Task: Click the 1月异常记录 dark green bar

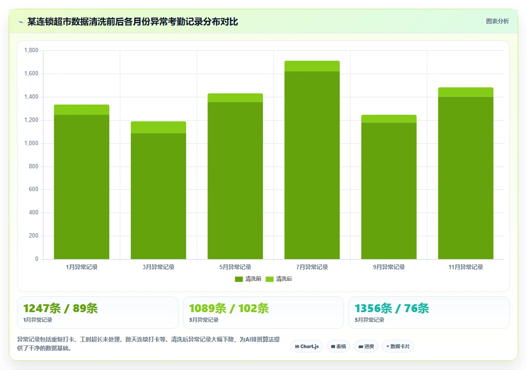Action: click(82, 187)
